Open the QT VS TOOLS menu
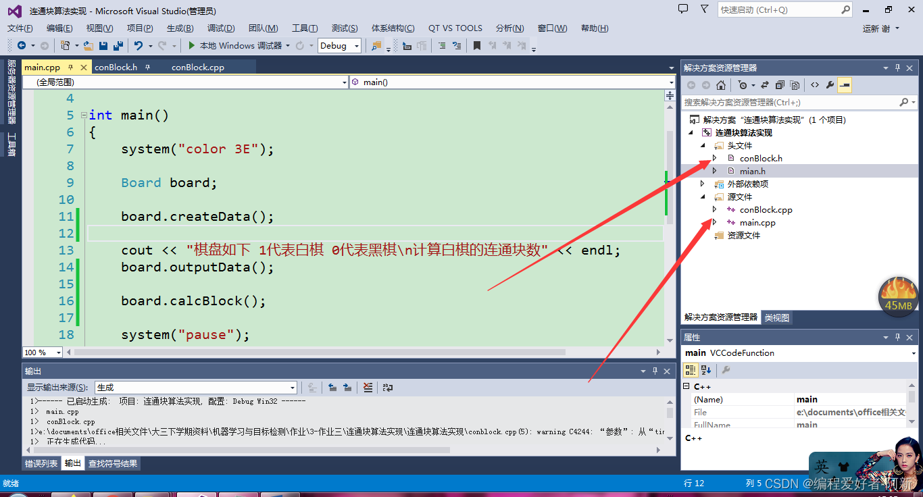Screen dimensions: 923x497 tap(455, 28)
